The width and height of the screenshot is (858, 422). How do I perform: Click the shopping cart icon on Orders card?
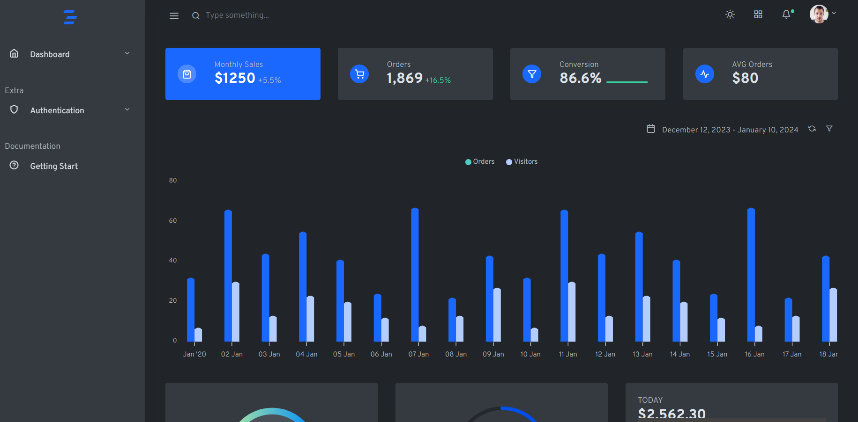[x=359, y=73]
